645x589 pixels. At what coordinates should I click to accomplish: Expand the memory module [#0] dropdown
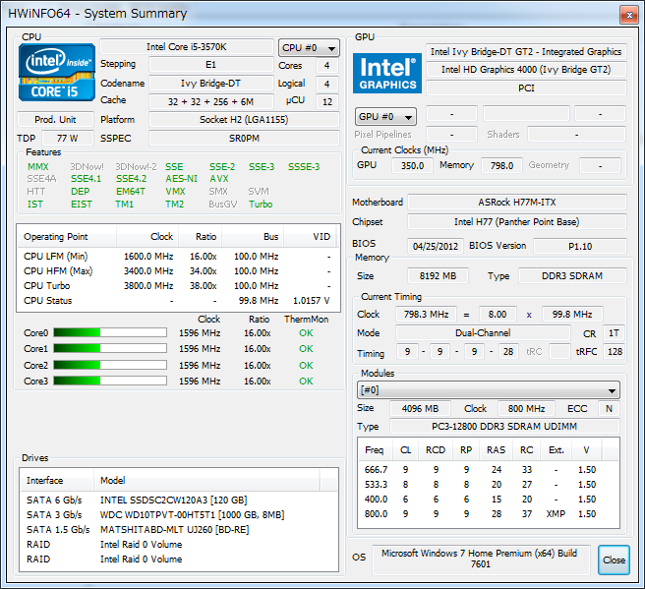tap(489, 390)
